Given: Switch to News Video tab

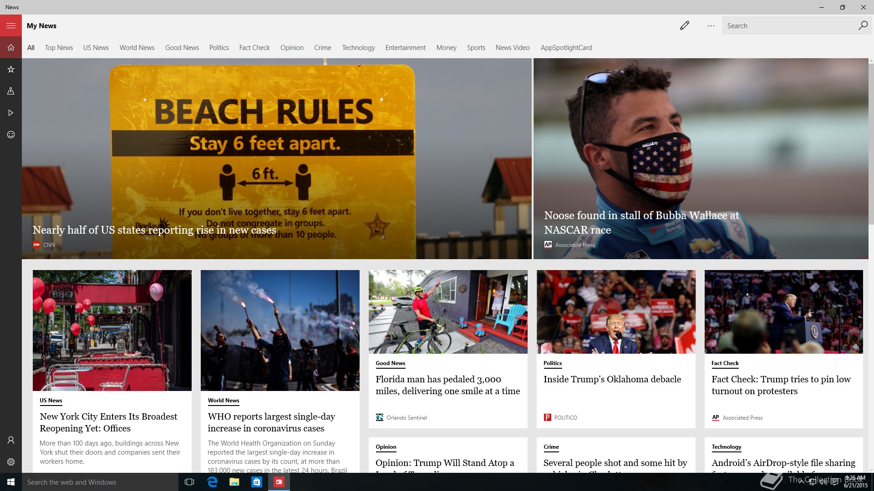Looking at the screenshot, I should point(513,48).
